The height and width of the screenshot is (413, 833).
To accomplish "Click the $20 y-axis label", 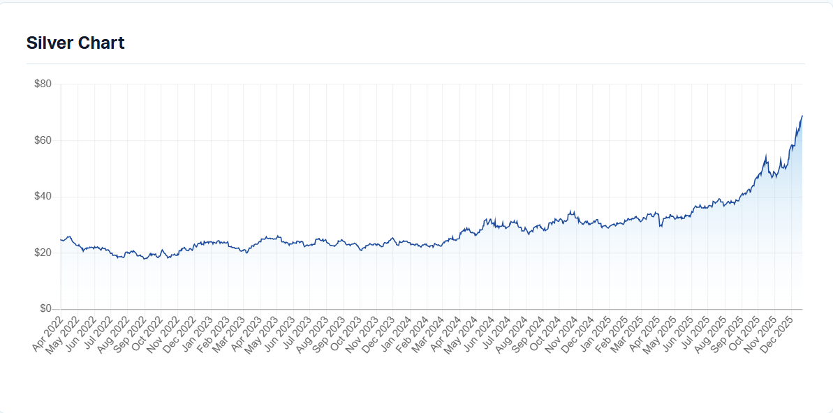I will point(43,253).
